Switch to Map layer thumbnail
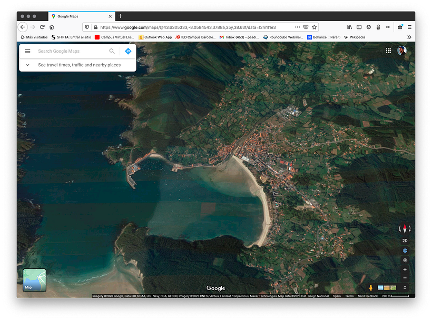 (34, 280)
